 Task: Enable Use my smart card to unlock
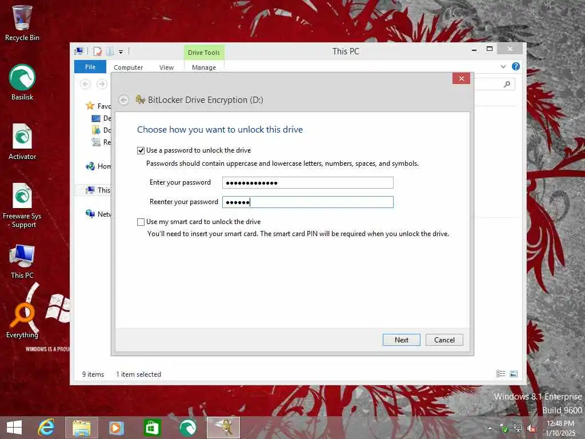141,222
